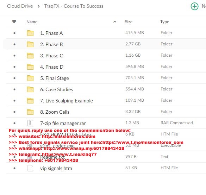Viewport: 206px width, 195px height.
Task: Click the 554.4 MB size value
Action: coord(135,89)
